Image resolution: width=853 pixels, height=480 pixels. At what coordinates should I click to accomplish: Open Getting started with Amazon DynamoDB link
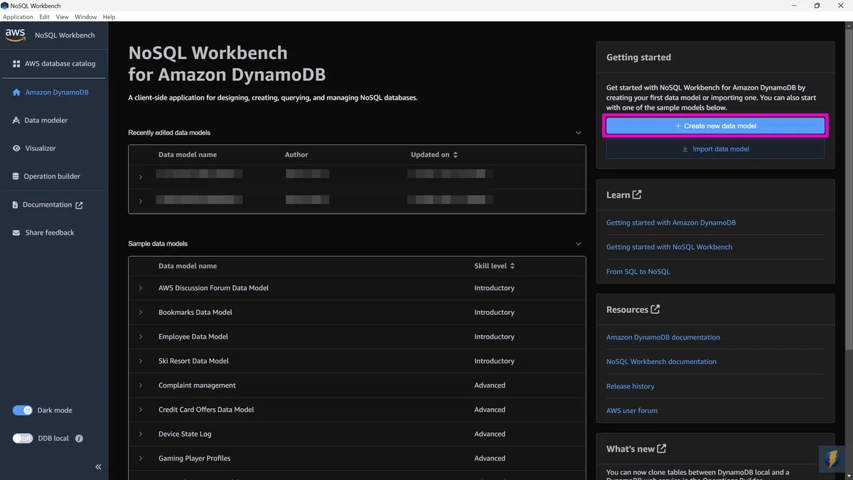click(x=671, y=223)
